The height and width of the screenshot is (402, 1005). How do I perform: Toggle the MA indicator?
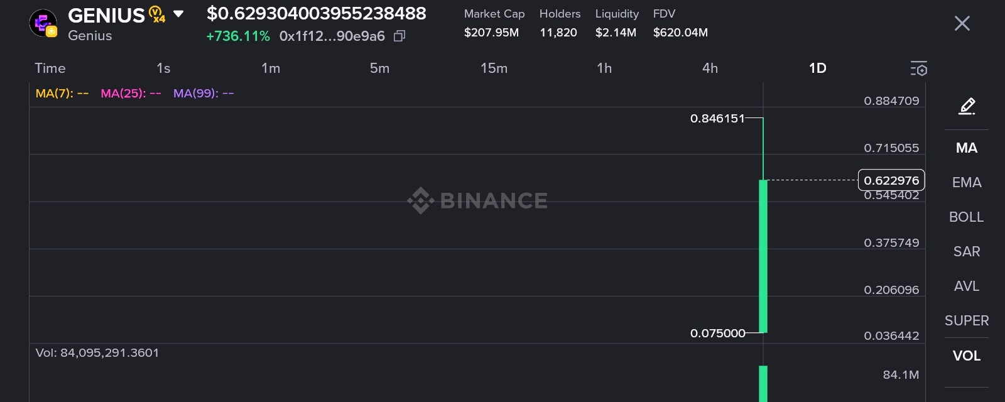pyautogui.click(x=966, y=148)
